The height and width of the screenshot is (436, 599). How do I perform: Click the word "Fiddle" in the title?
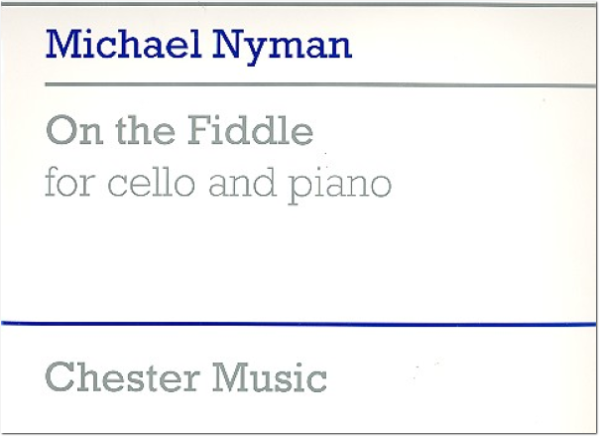click(250, 130)
